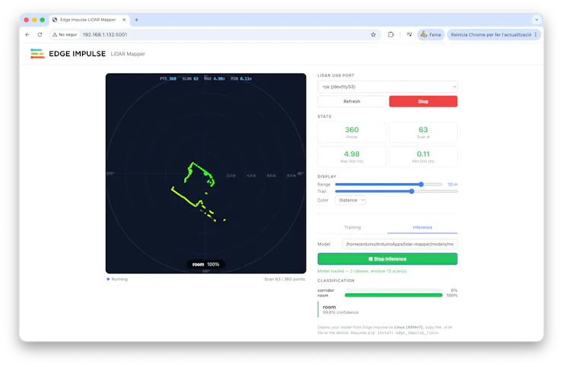Open a new tab with plus icon
The width and height of the screenshot is (563, 367).
pos(136,20)
